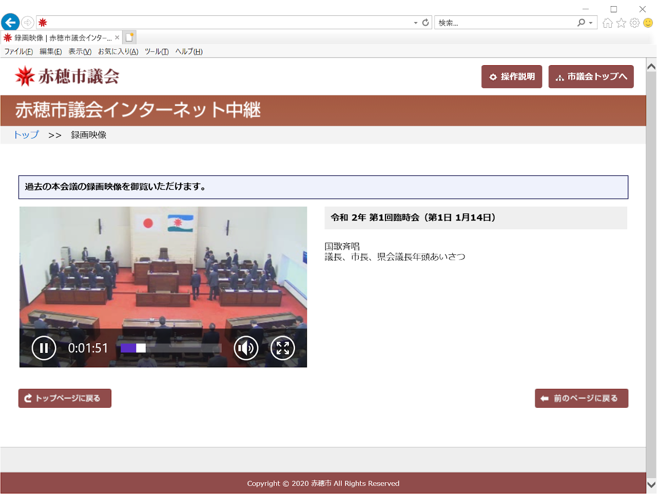Open browser tools gear icon
This screenshot has width=657, height=494.
[x=635, y=23]
